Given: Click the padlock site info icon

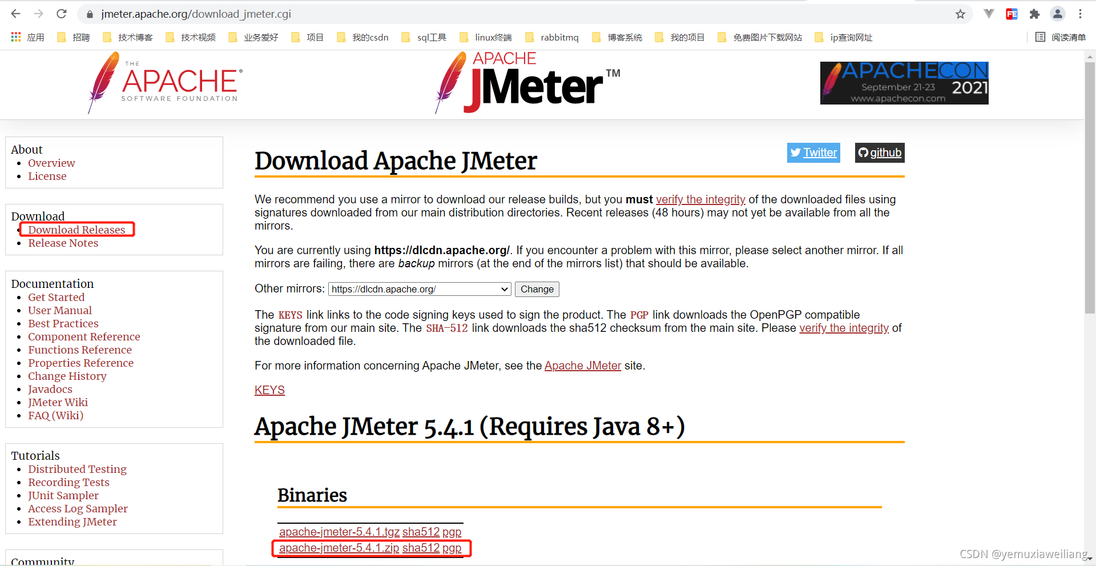Looking at the screenshot, I should pyautogui.click(x=89, y=14).
